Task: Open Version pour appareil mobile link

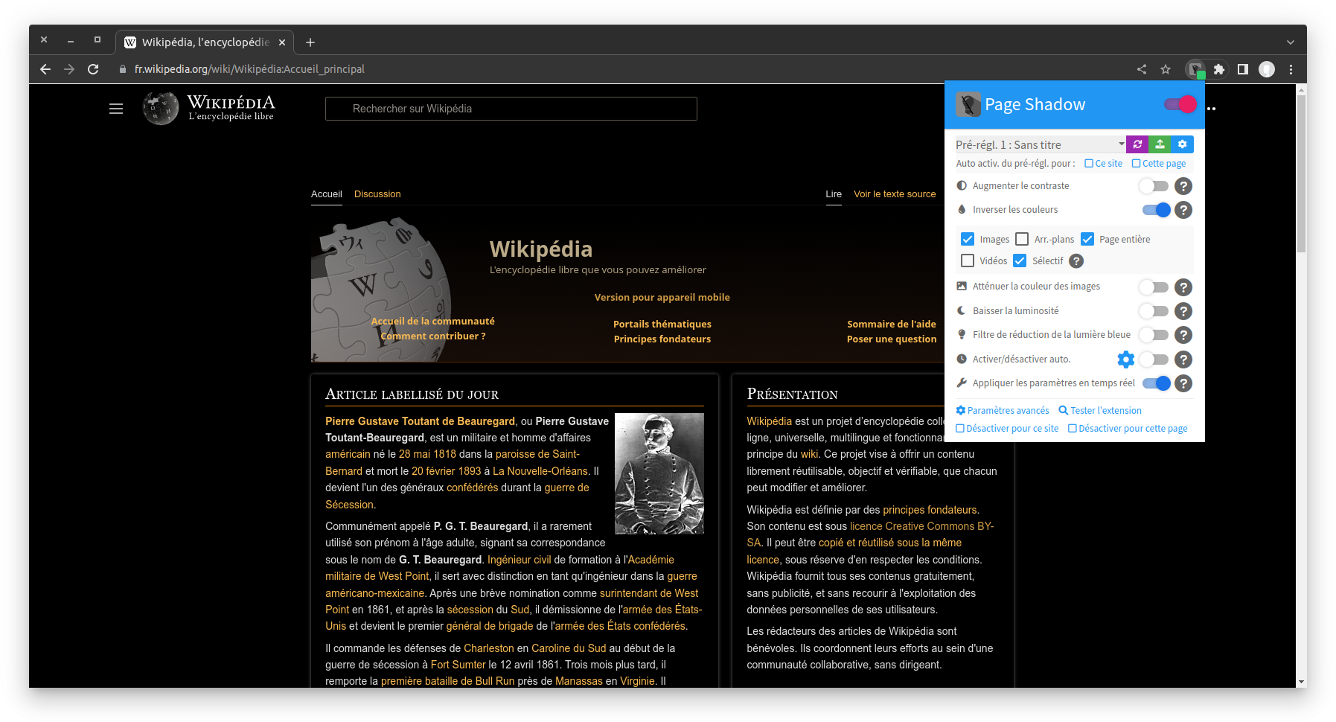Action: click(662, 298)
